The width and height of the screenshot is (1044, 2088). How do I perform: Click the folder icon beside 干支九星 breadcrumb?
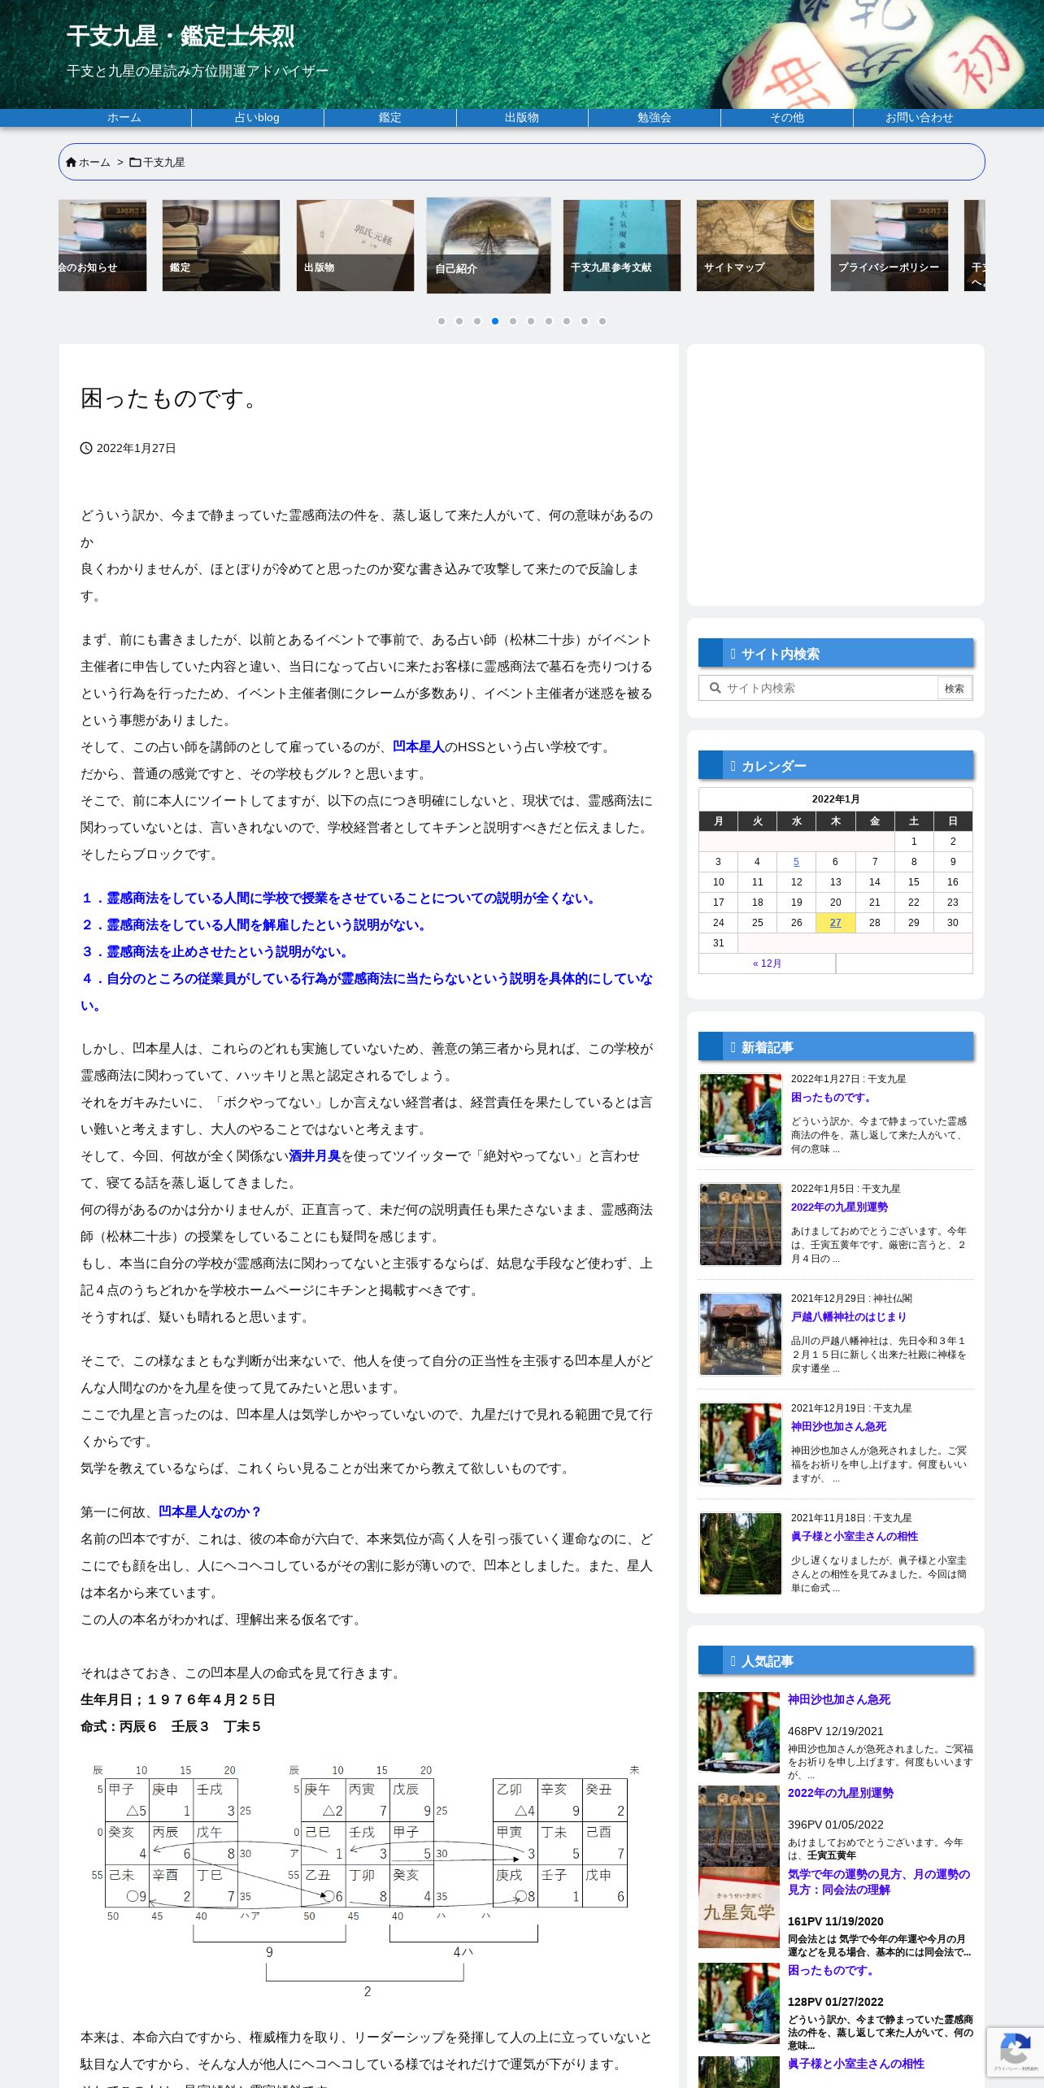tap(135, 163)
